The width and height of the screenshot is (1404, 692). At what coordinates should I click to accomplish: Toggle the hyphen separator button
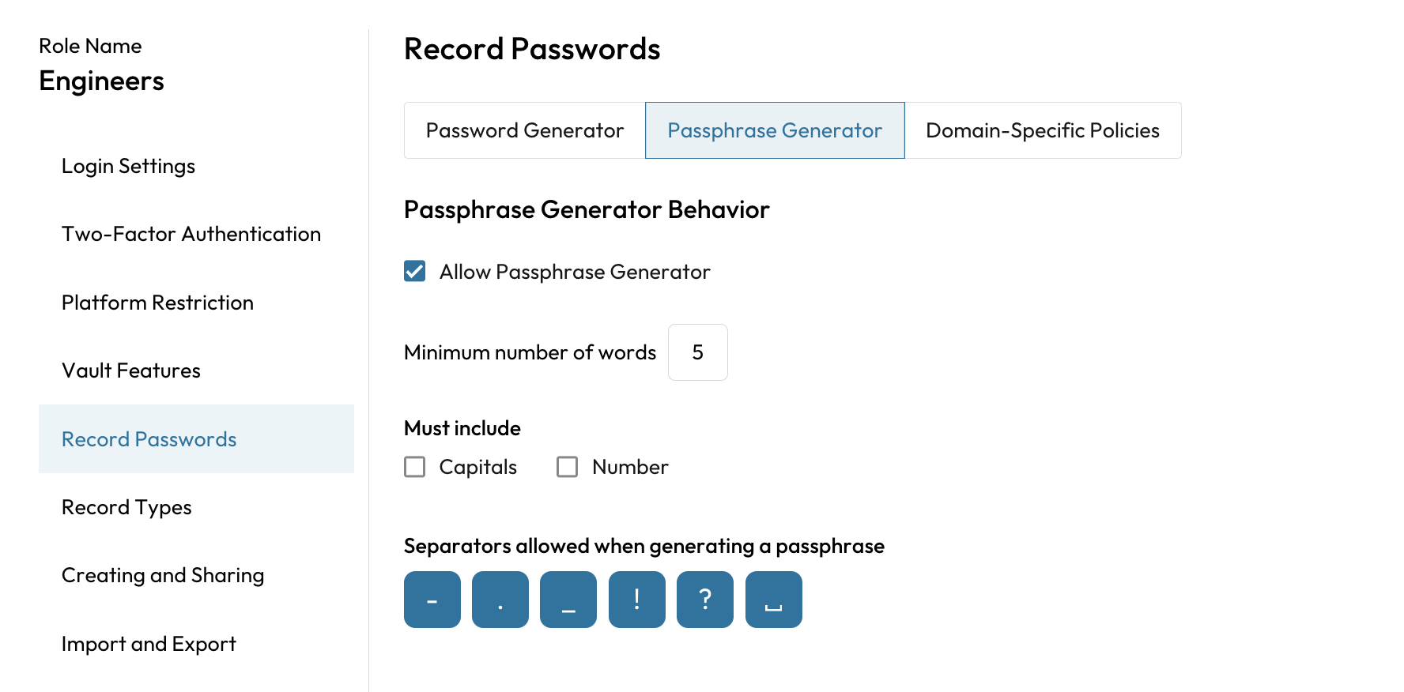pos(432,600)
